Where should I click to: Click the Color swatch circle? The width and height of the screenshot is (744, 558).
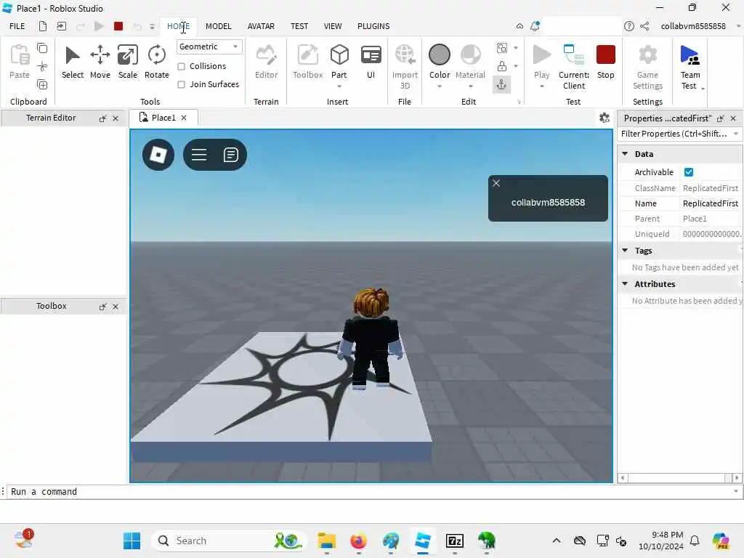click(x=440, y=54)
